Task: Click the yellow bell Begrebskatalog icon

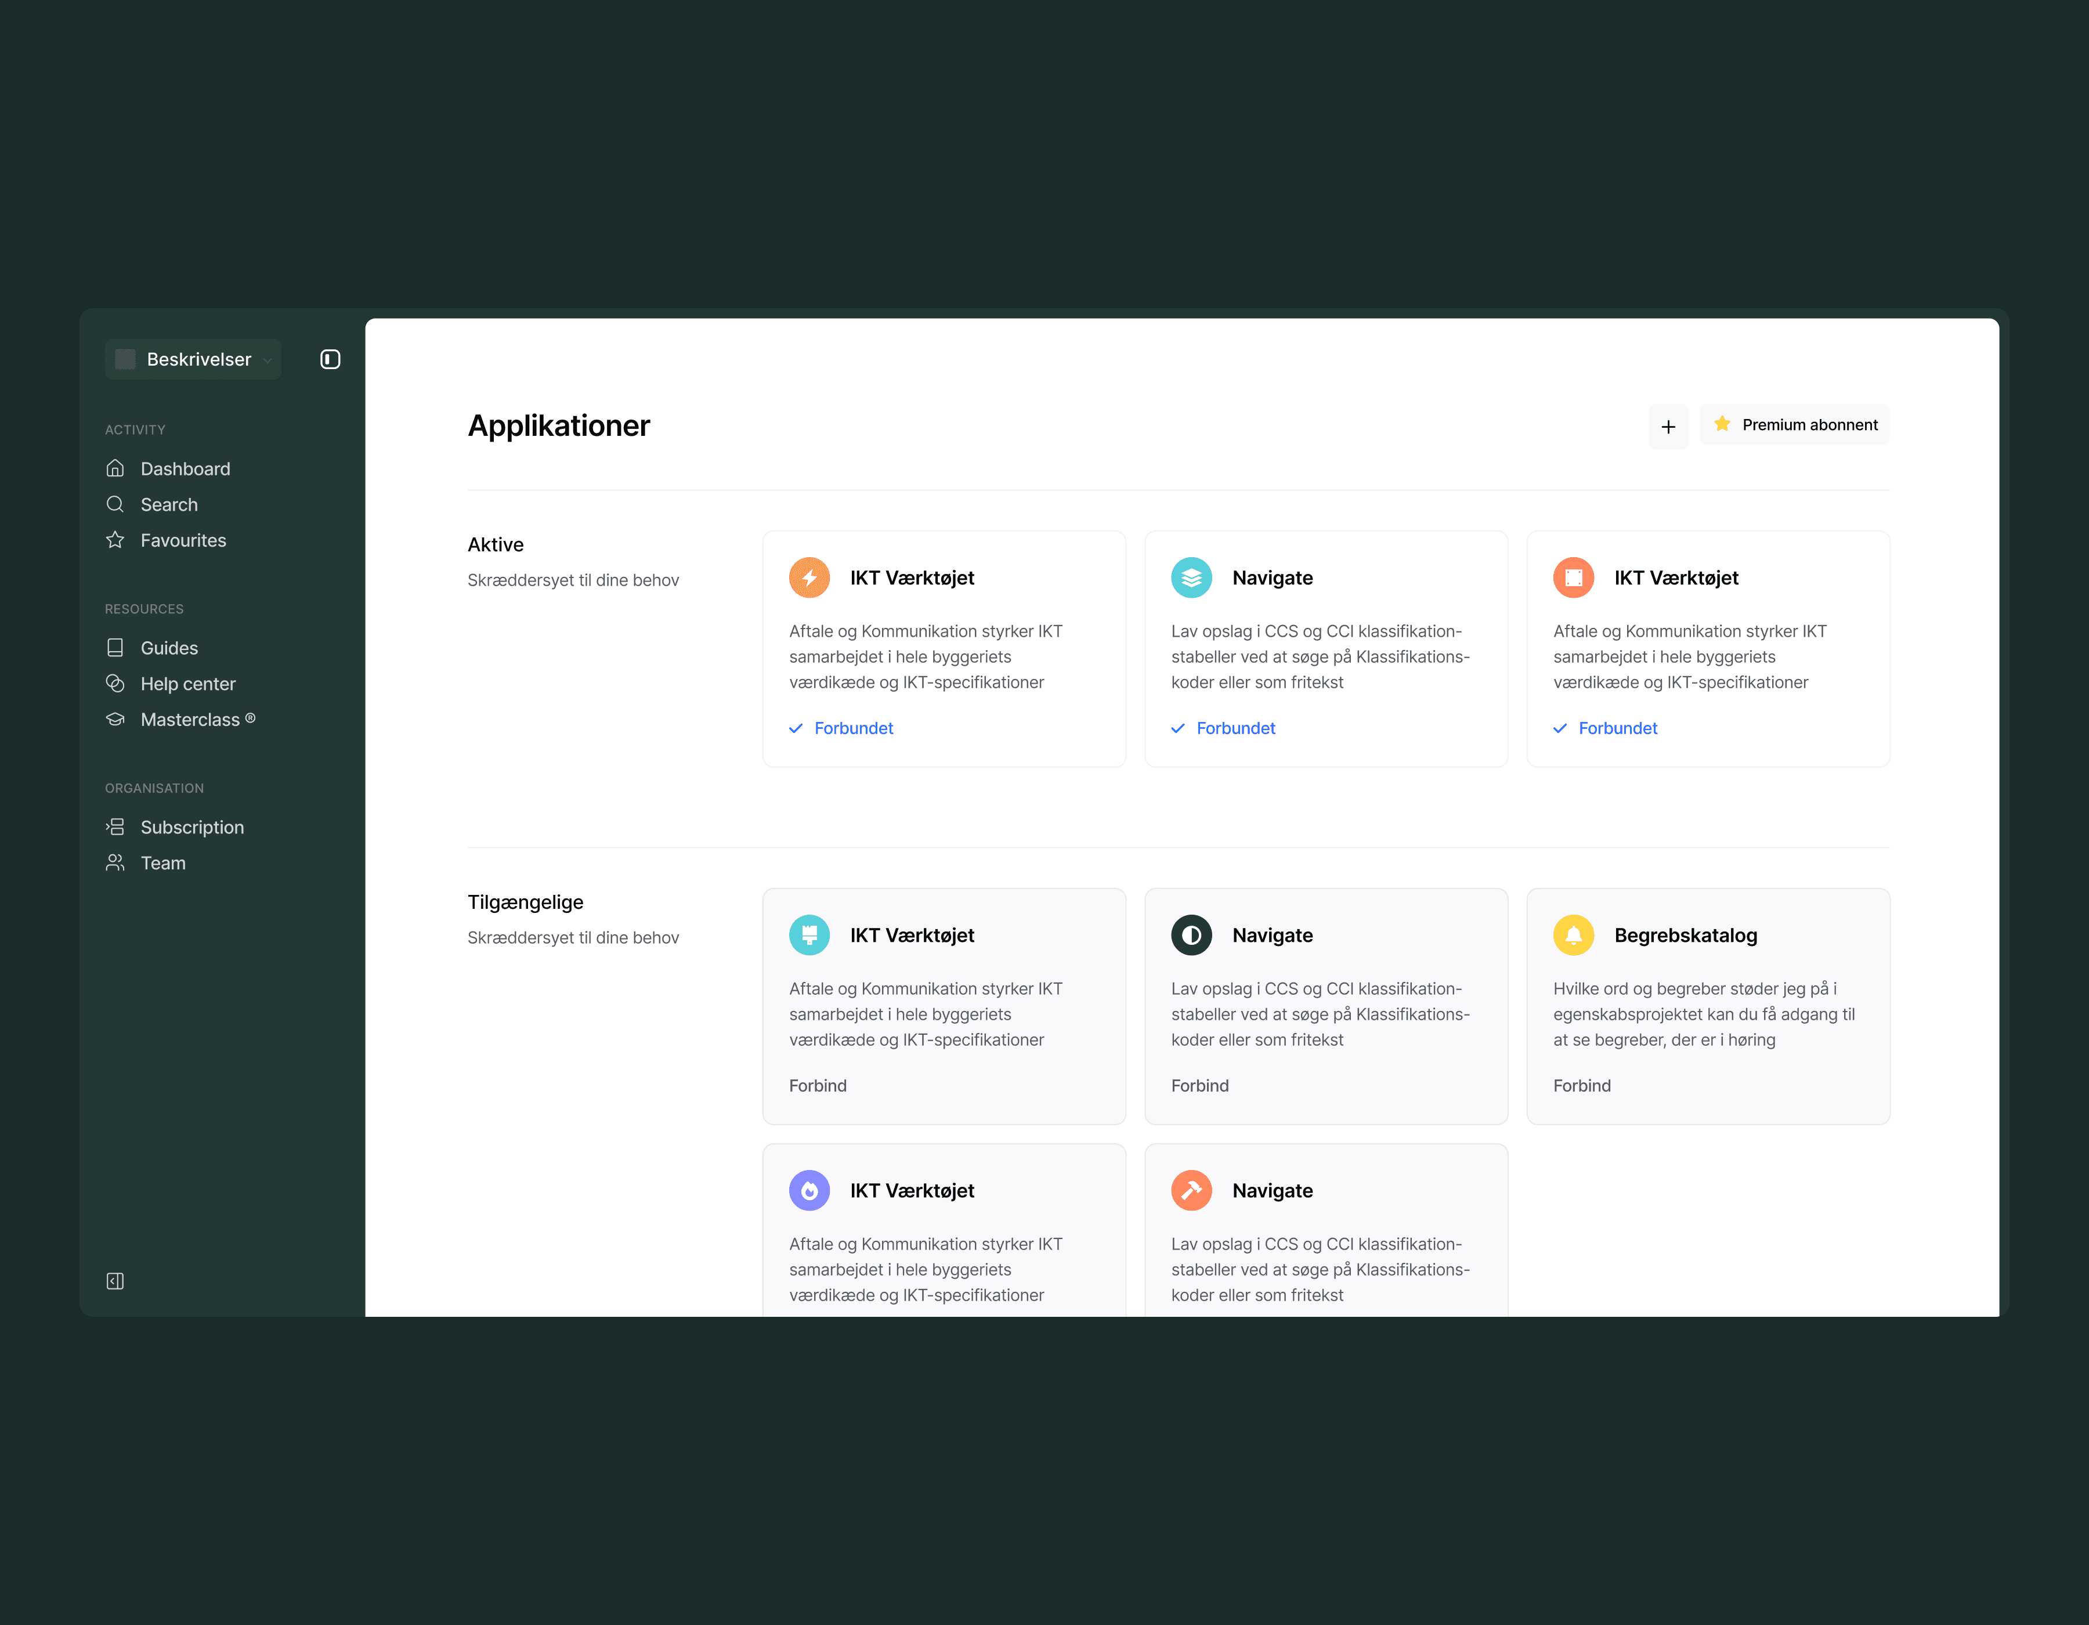Action: coord(1574,936)
